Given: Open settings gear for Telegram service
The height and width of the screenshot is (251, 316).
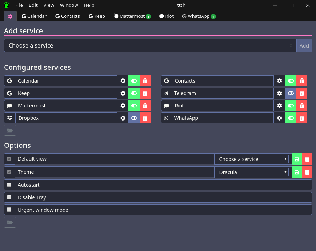Looking at the screenshot, I should [279, 93].
